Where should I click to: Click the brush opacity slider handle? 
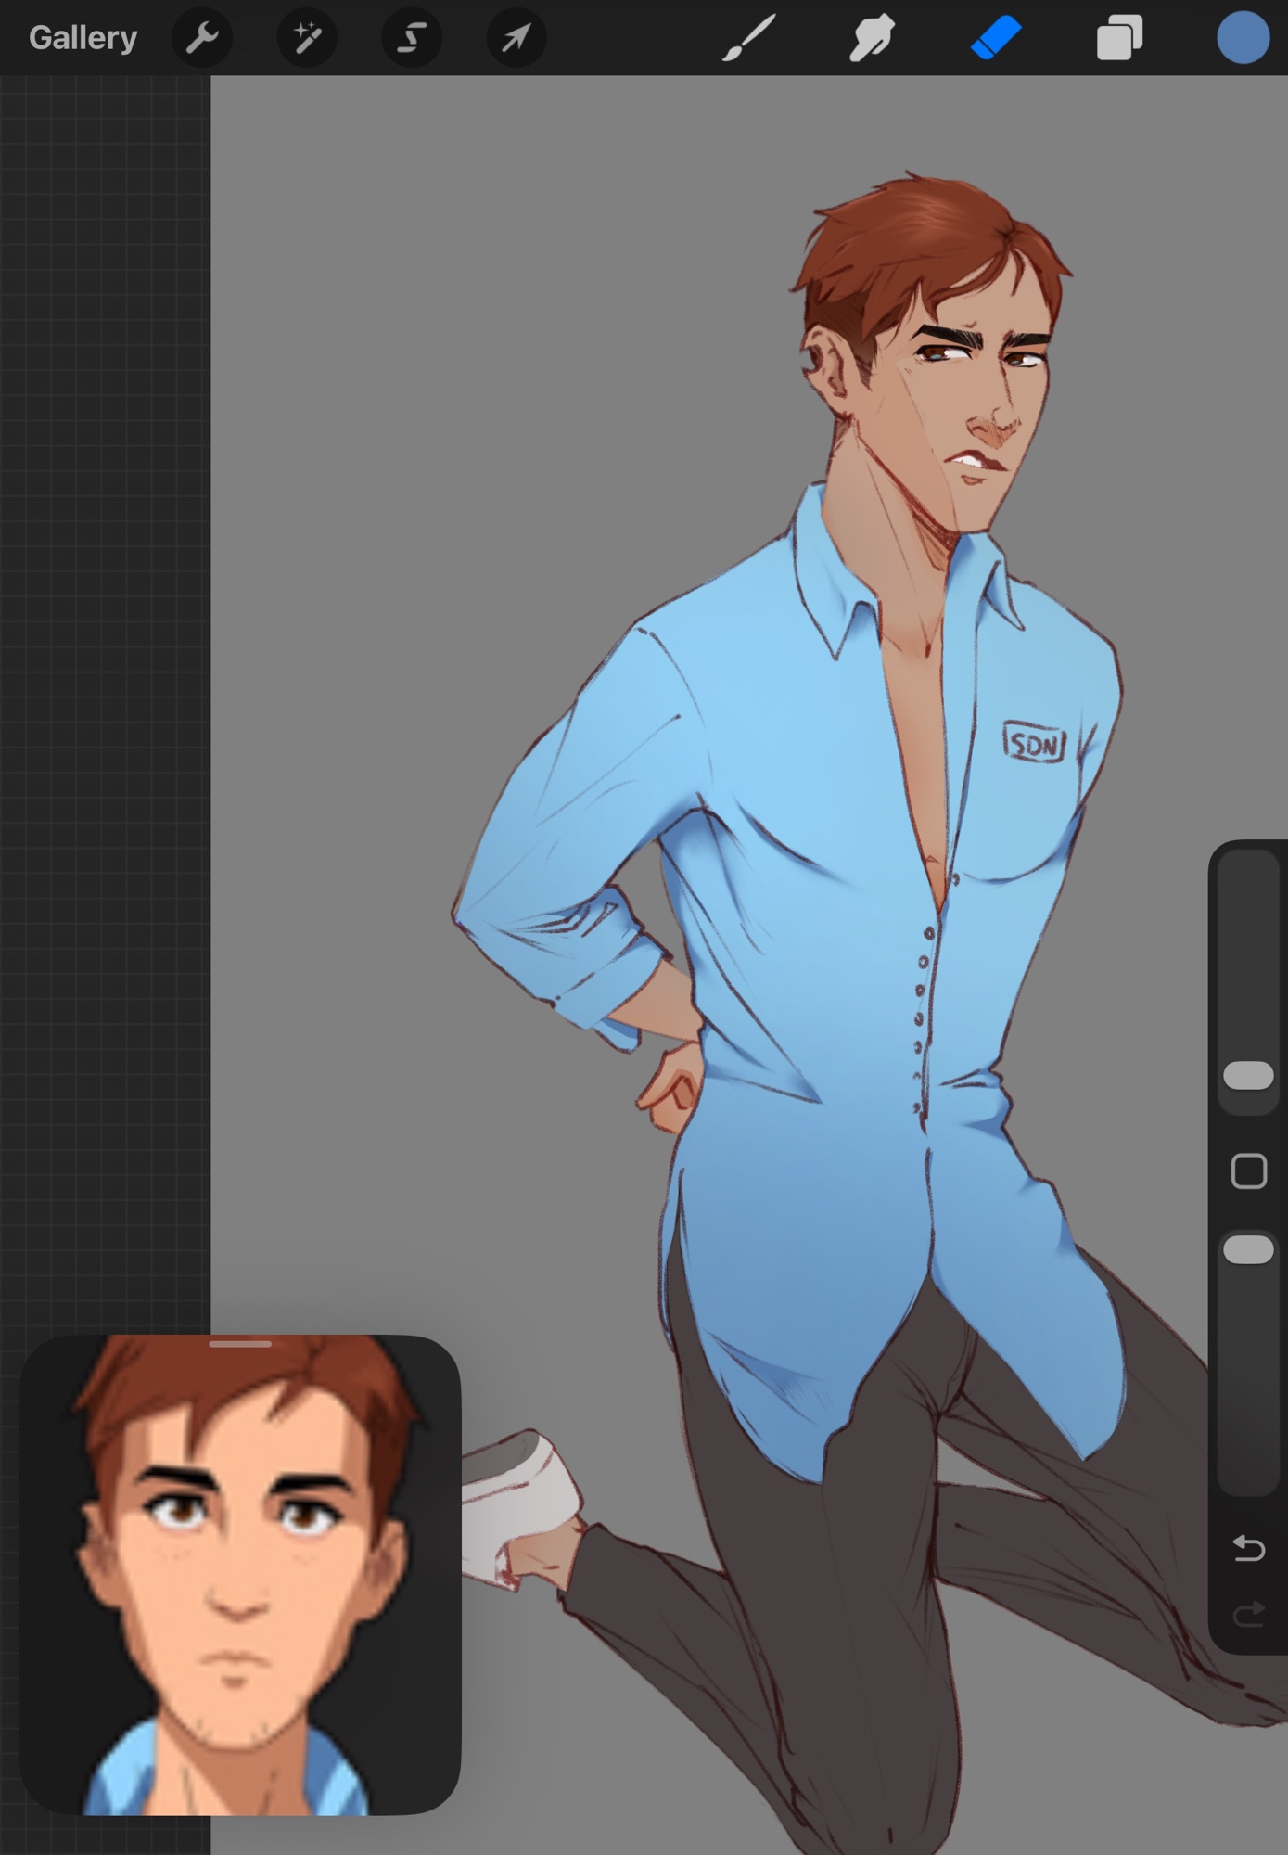tap(1248, 1249)
